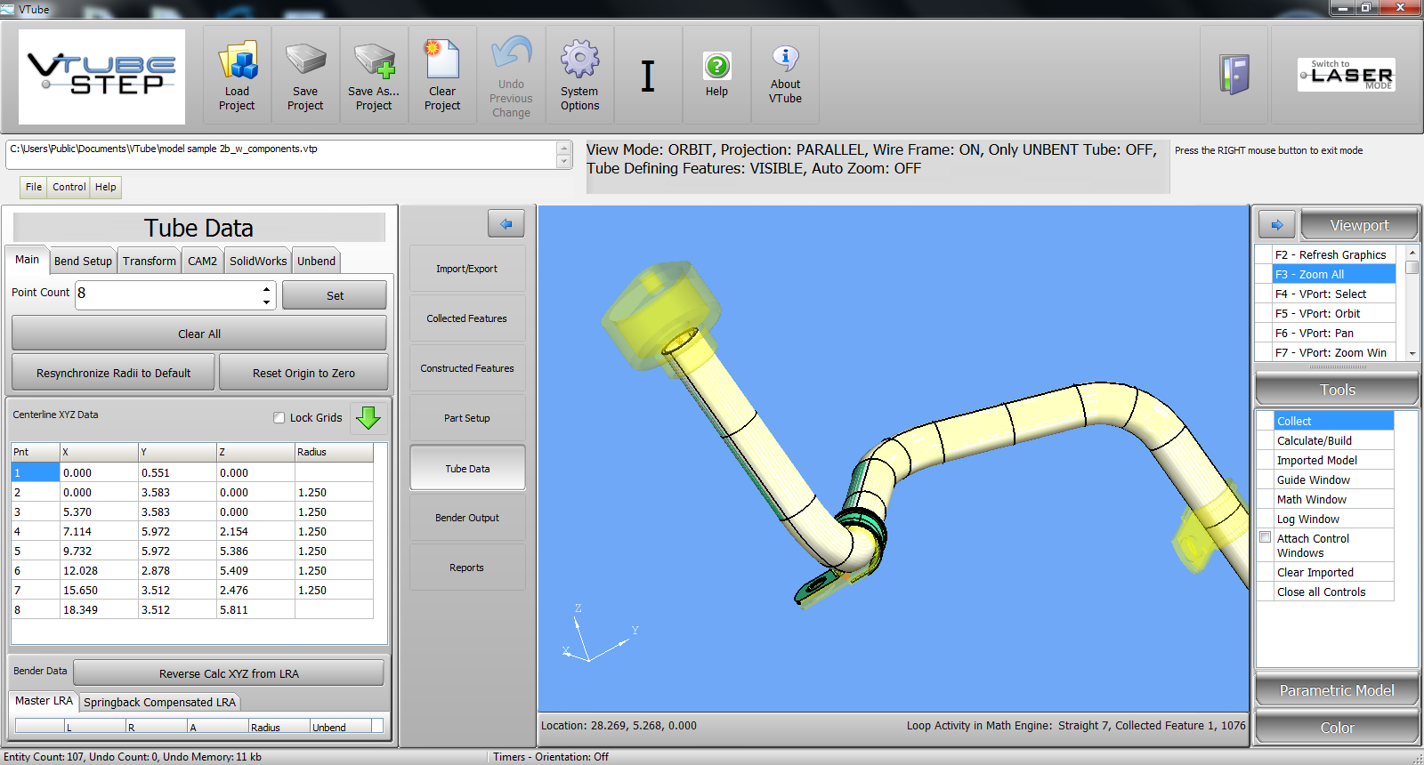Switch to the Bend Setup tab
Image resolution: width=1424 pixels, height=765 pixels.
[83, 261]
